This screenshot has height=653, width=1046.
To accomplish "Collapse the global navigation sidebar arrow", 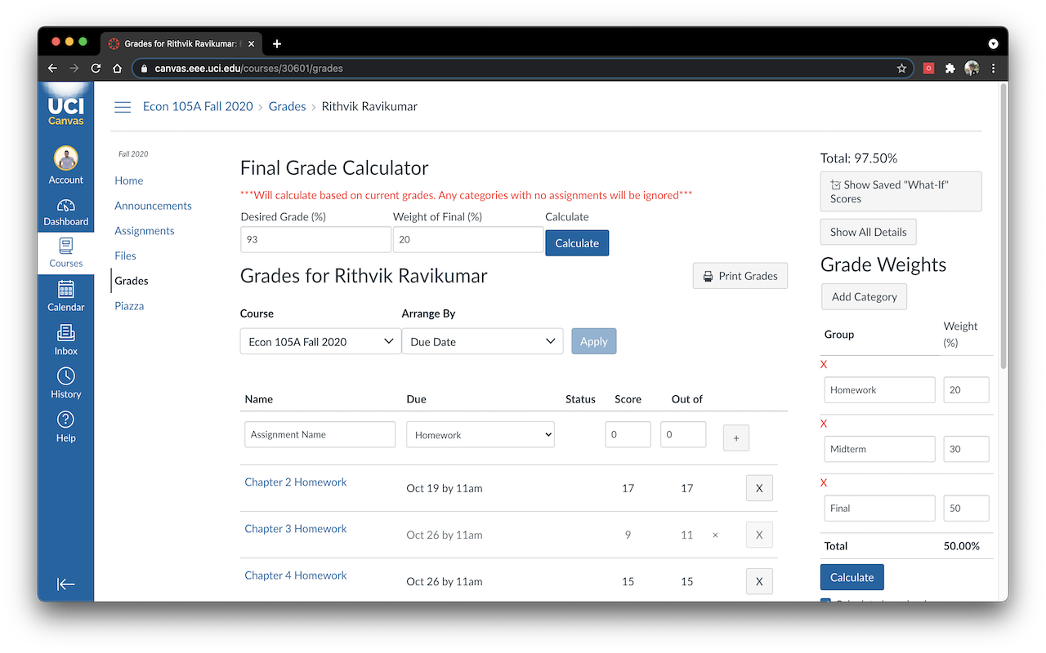I will point(66,584).
